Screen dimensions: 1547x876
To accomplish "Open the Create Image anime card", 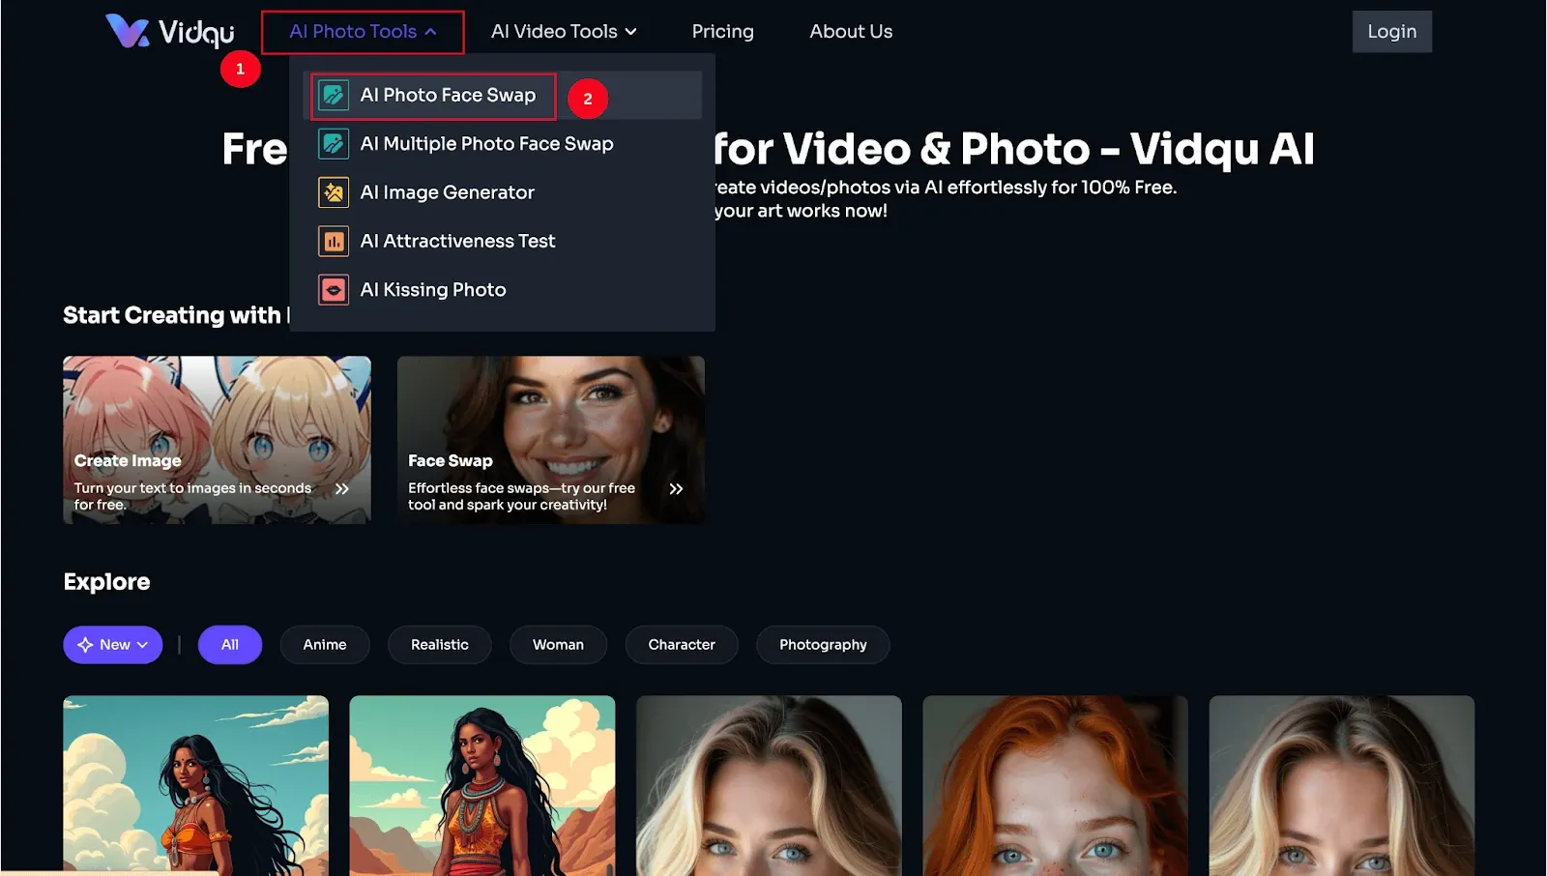I will [x=217, y=440].
